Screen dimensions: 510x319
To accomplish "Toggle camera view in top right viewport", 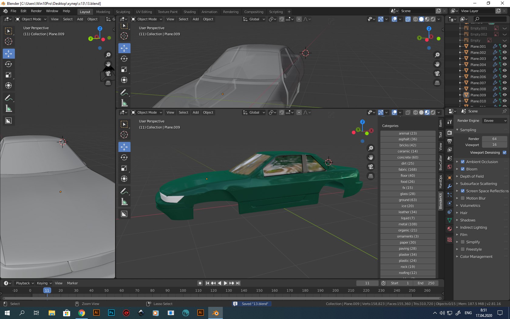I will [x=437, y=74].
